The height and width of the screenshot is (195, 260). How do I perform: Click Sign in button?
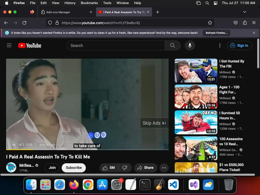(239, 45)
